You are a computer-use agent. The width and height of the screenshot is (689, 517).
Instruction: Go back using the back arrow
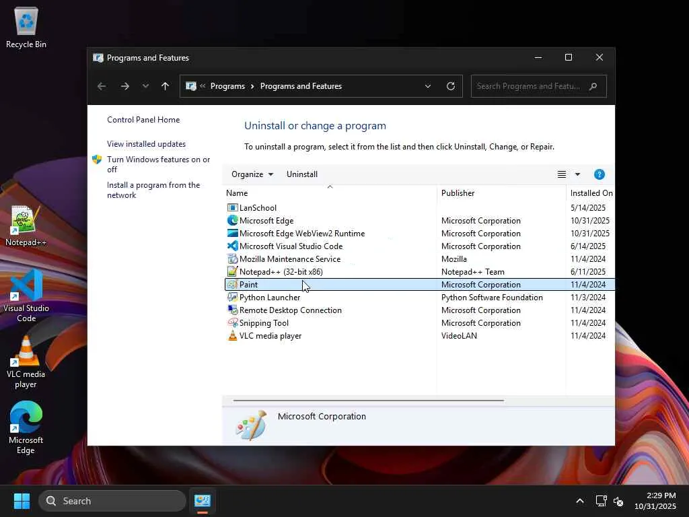pyautogui.click(x=102, y=86)
